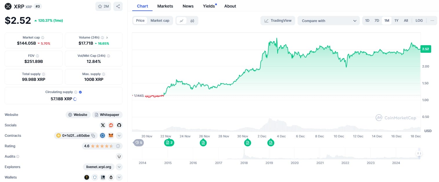Toggle the LOG scale option
439x182 pixels.
(x=419, y=21)
